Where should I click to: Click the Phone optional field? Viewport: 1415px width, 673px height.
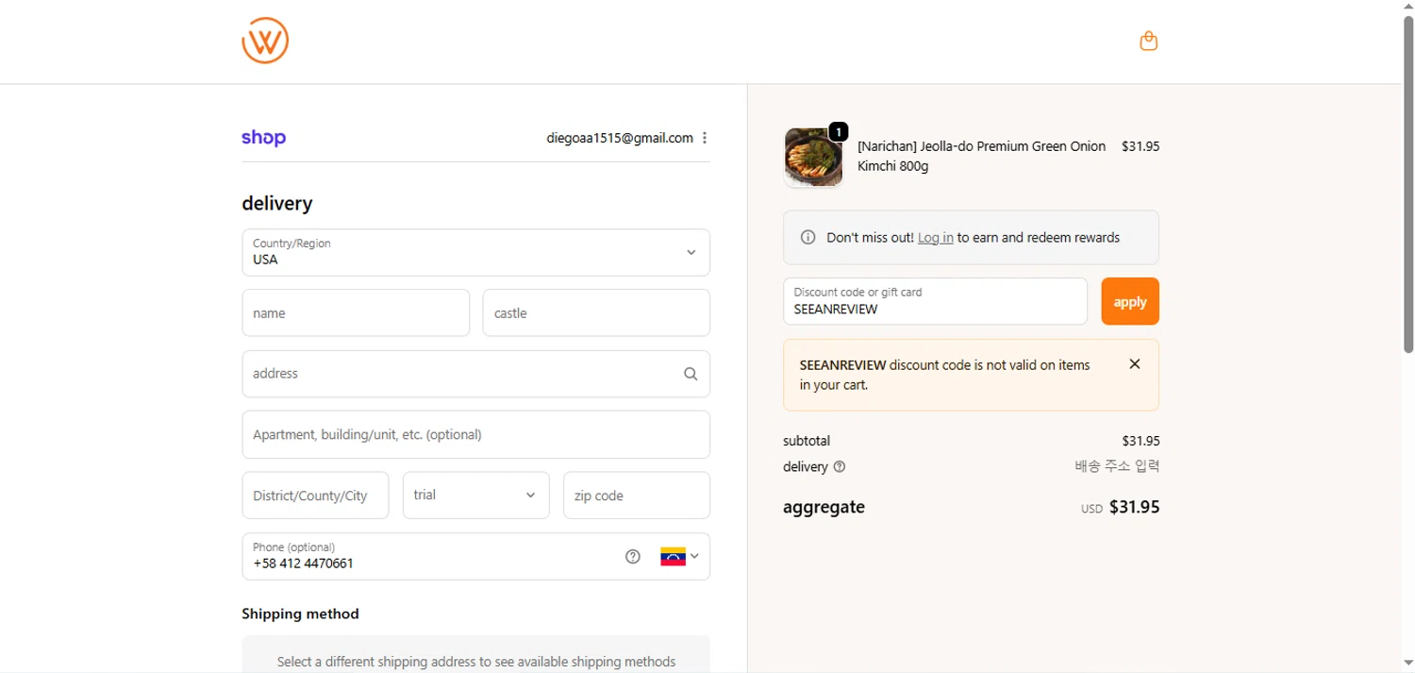475,556
